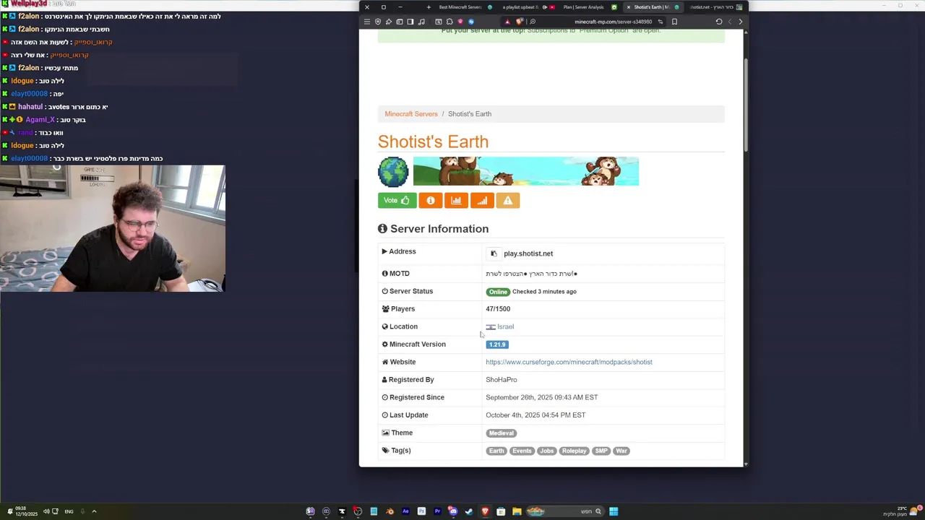
Task: Click the sidebar panel toggle icon in browser toolbar
Action: 410,22
